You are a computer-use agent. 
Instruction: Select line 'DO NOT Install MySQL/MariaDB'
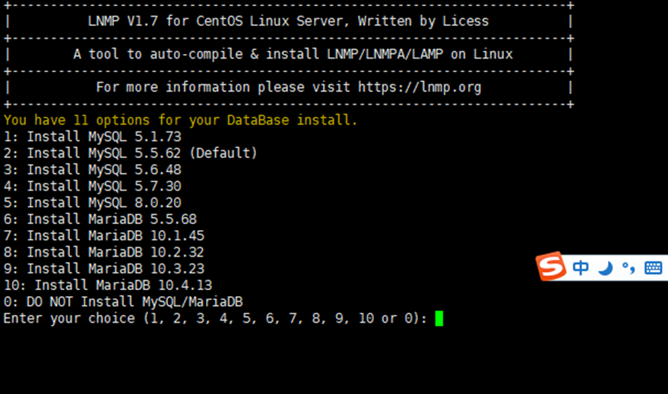point(123,302)
